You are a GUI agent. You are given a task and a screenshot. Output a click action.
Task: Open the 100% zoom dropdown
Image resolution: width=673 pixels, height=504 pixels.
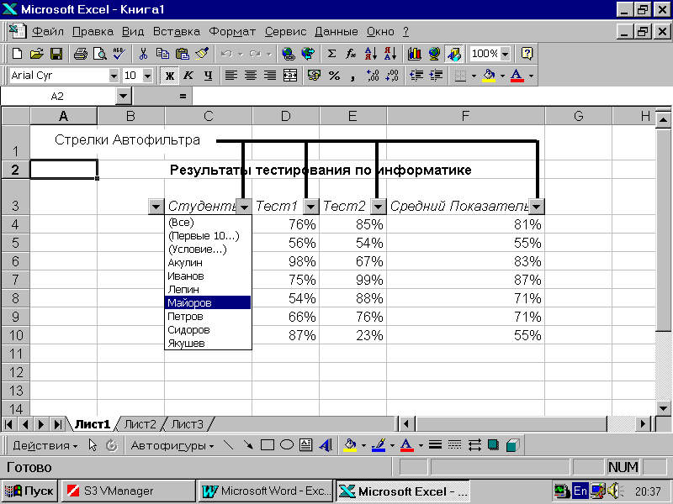(x=505, y=54)
